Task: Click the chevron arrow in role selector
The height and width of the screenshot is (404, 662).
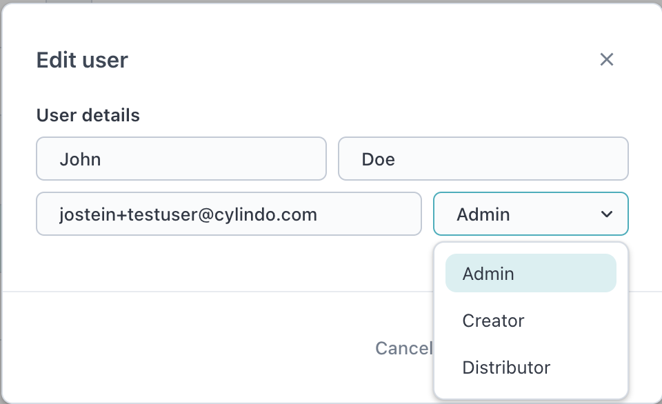Action: 607,214
